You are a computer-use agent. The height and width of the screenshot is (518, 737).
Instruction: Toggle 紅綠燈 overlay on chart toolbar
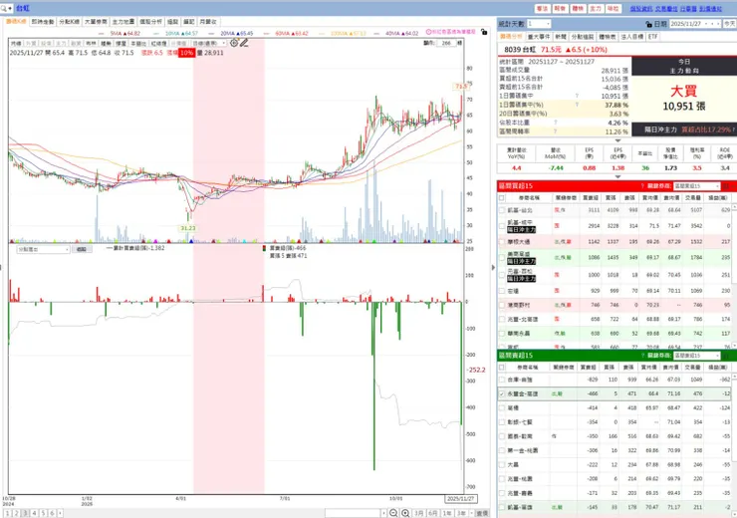coord(158,43)
